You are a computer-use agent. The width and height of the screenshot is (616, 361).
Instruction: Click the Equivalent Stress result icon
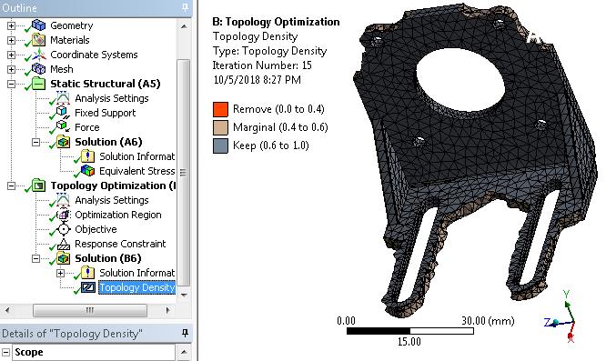[x=87, y=171]
